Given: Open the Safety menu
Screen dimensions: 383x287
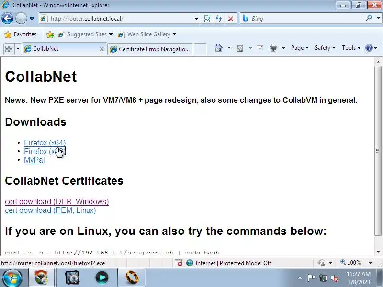Looking at the screenshot, I should 325,48.
